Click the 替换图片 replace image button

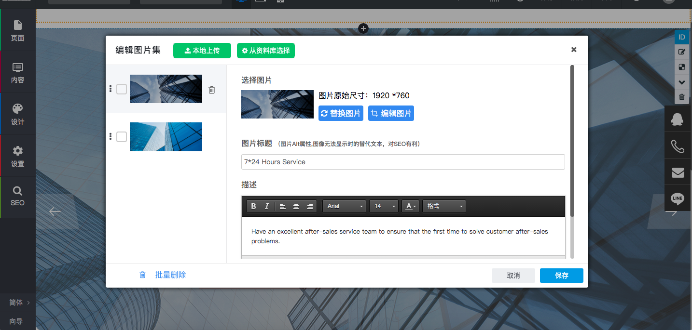click(x=341, y=113)
